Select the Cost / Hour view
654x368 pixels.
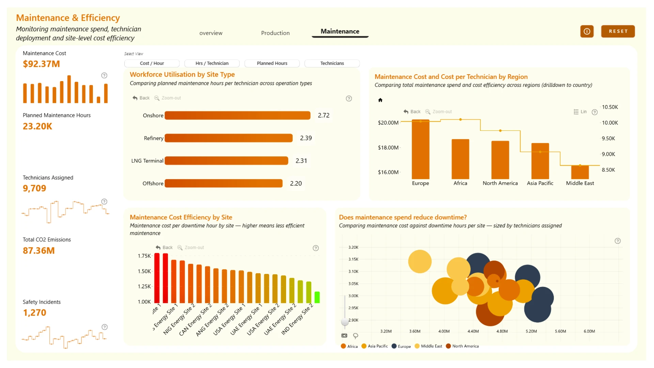point(152,63)
